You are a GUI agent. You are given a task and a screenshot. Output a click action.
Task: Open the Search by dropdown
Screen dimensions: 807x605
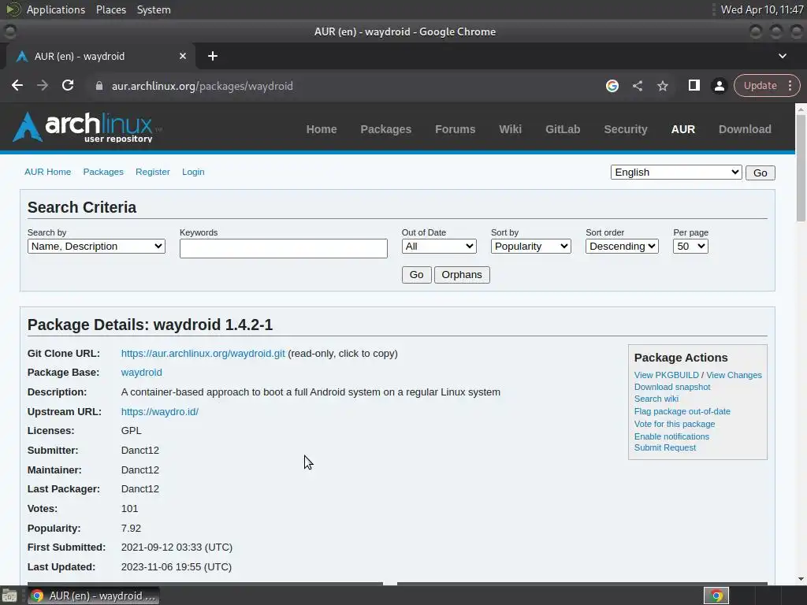pos(96,247)
